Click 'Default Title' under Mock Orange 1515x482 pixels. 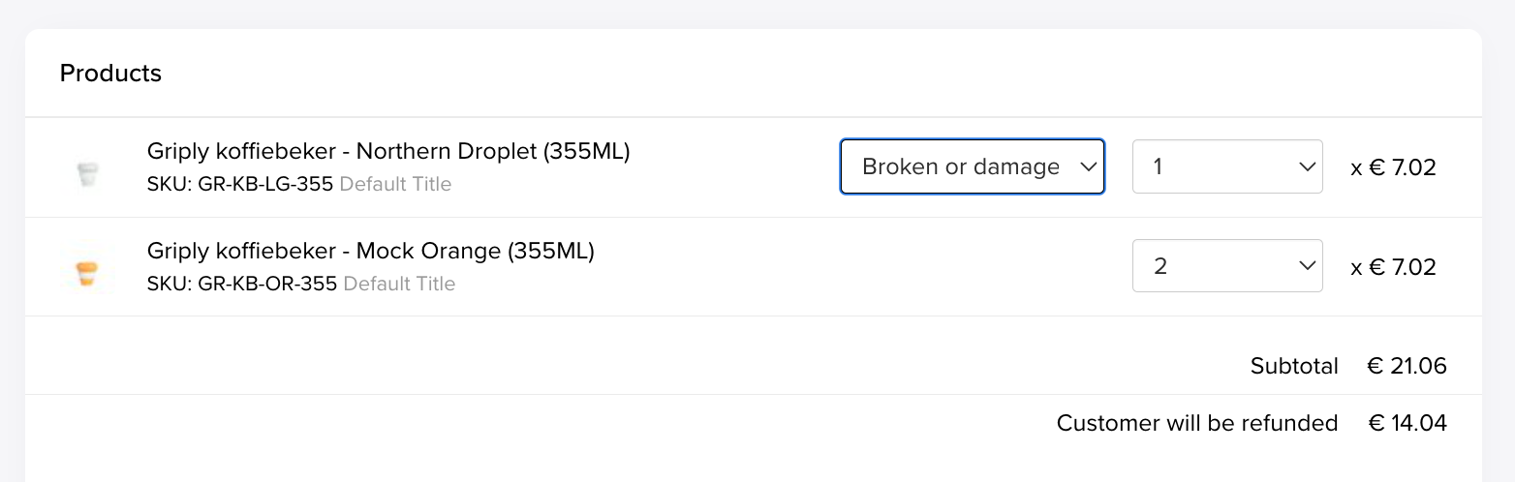pyautogui.click(x=399, y=284)
